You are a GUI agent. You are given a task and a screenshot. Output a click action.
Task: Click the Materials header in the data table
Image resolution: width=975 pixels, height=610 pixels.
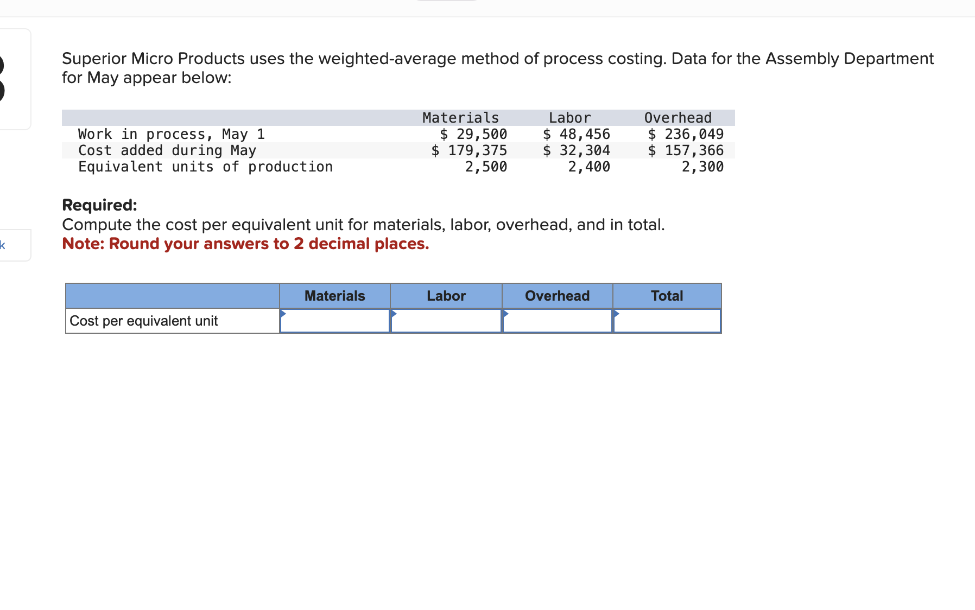pyautogui.click(x=460, y=118)
